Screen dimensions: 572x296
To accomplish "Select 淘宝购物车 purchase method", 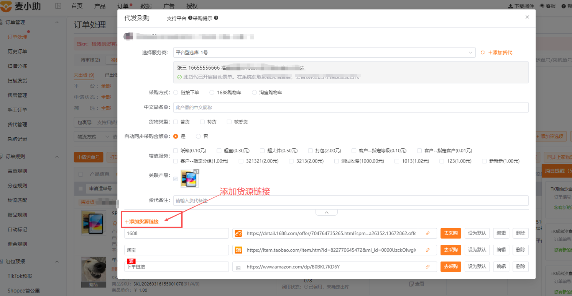I will click(x=254, y=93).
